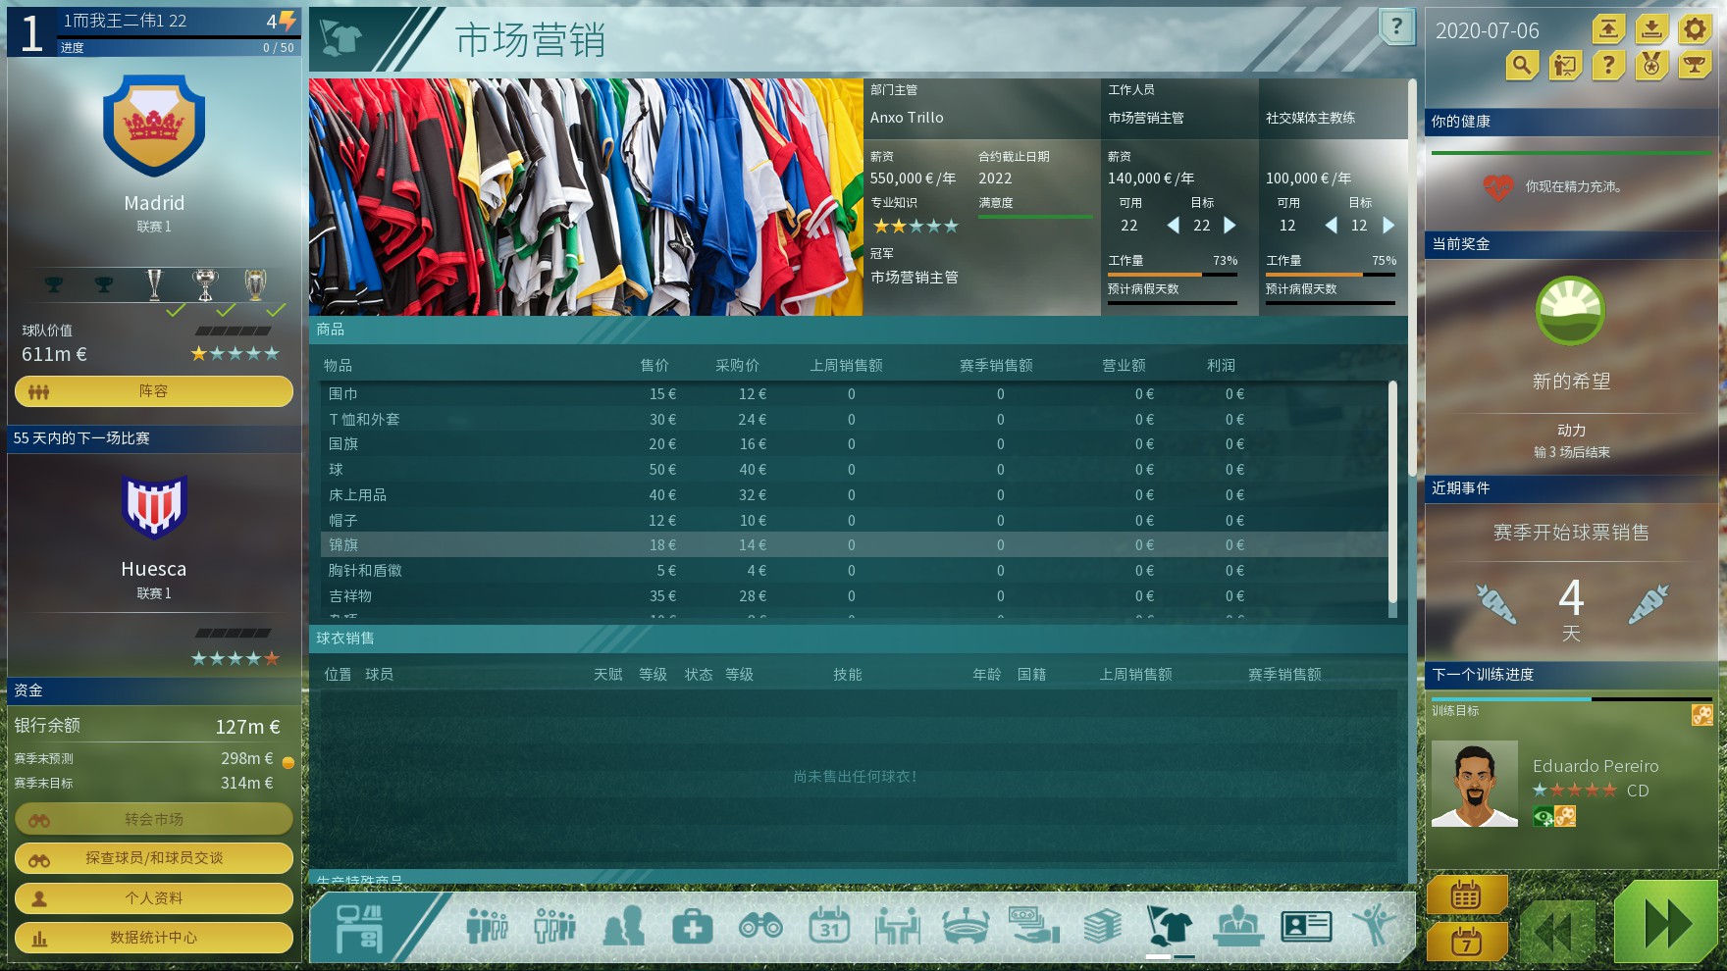Open the 数据统计中心 button
The width and height of the screenshot is (1727, 971).
(x=154, y=938)
